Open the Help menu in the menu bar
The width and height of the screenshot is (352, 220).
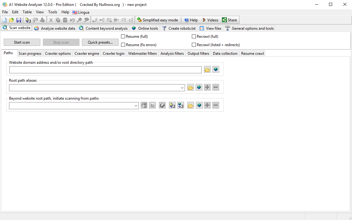[x=65, y=12]
